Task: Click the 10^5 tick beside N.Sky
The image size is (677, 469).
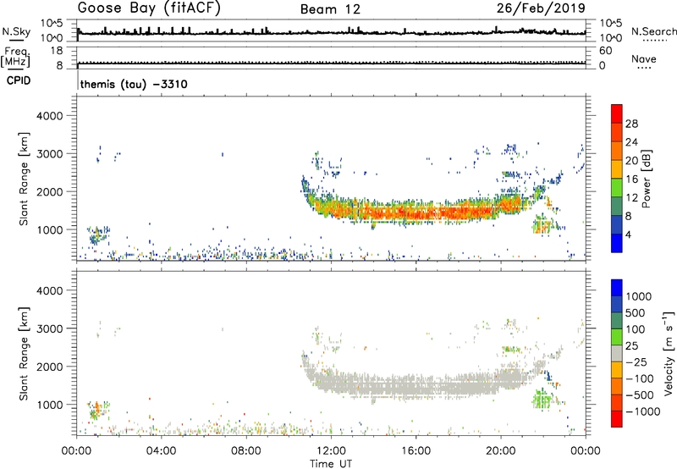Action: 52,23
